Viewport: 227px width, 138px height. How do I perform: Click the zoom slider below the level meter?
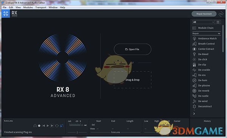tap(77, 132)
